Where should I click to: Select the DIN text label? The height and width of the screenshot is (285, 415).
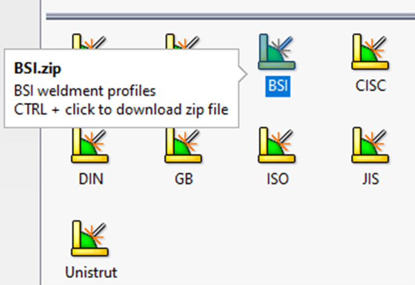coord(91,179)
